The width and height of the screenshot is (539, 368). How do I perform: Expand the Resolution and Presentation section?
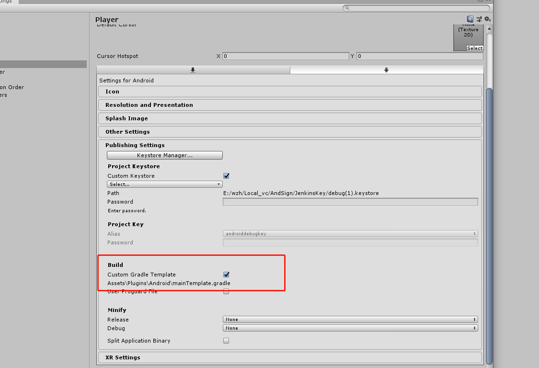(290, 105)
